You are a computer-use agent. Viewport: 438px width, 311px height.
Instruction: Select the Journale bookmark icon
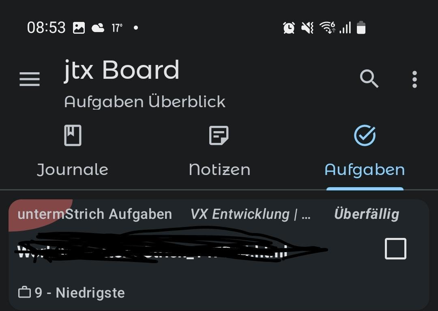[x=73, y=135]
